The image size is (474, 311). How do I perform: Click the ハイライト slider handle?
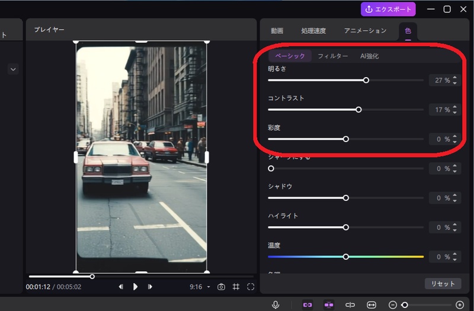click(346, 227)
